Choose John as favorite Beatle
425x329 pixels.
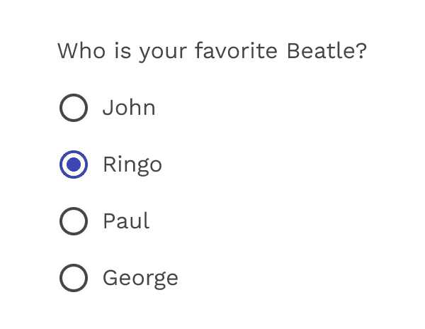tap(74, 108)
